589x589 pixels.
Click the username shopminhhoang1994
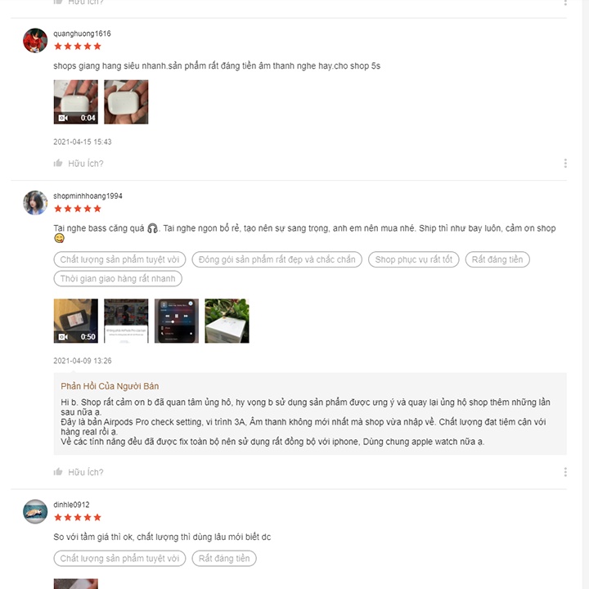coord(88,196)
